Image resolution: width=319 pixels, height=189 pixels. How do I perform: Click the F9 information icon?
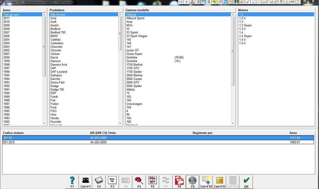point(193,182)
